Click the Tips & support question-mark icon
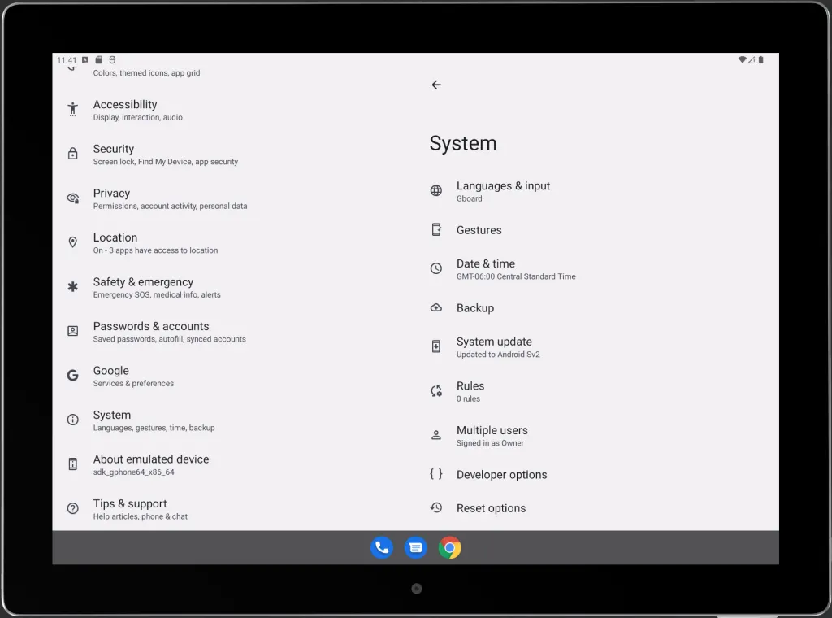 pos(72,508)
